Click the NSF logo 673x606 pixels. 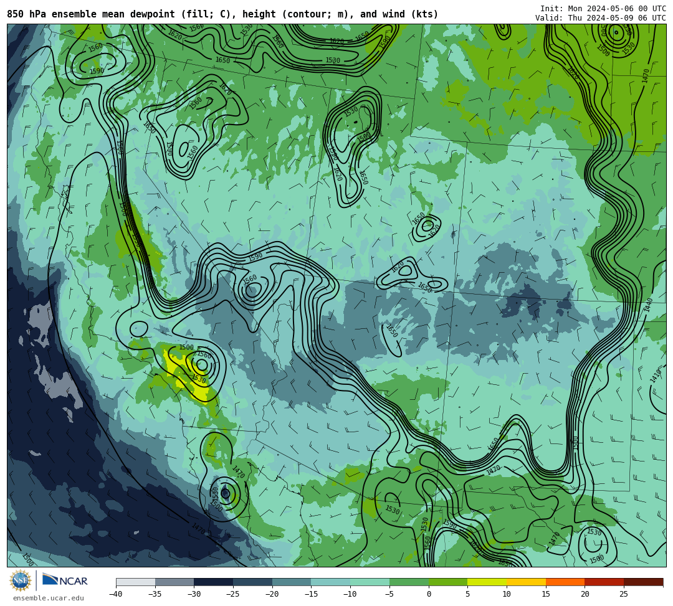click(x=21, y=580)
